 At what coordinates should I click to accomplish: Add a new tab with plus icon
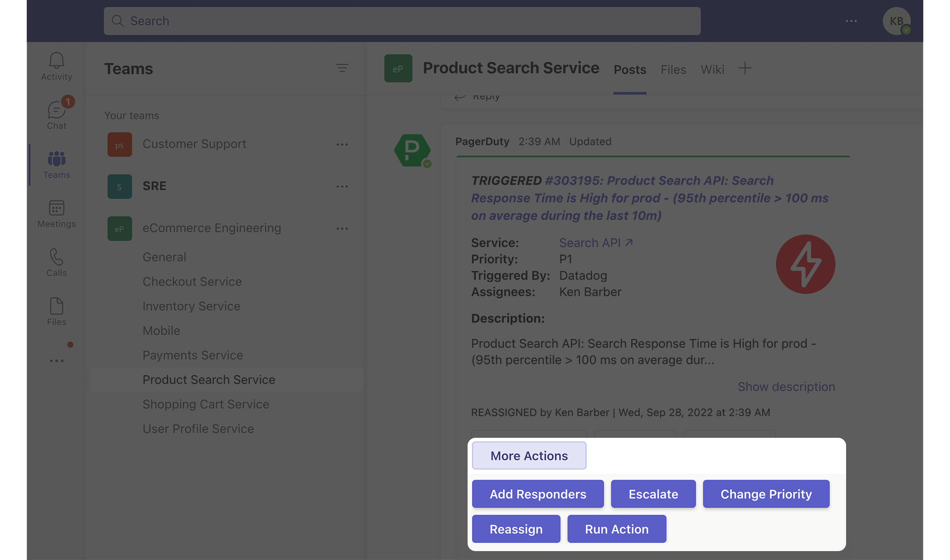point(745,68)
